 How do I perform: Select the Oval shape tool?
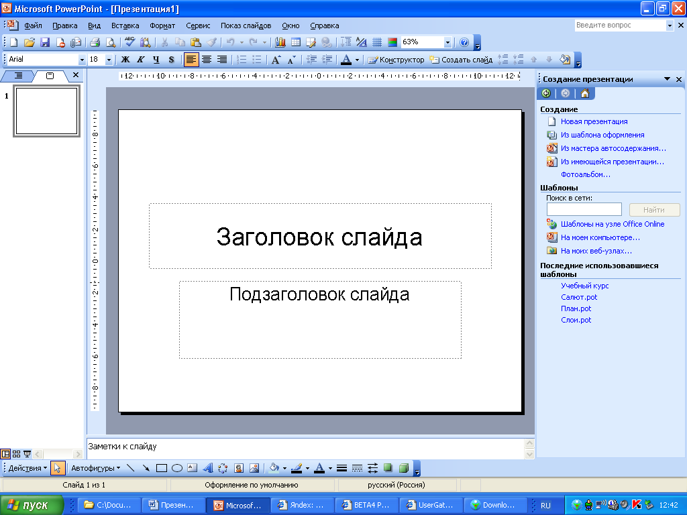(177, 468)
